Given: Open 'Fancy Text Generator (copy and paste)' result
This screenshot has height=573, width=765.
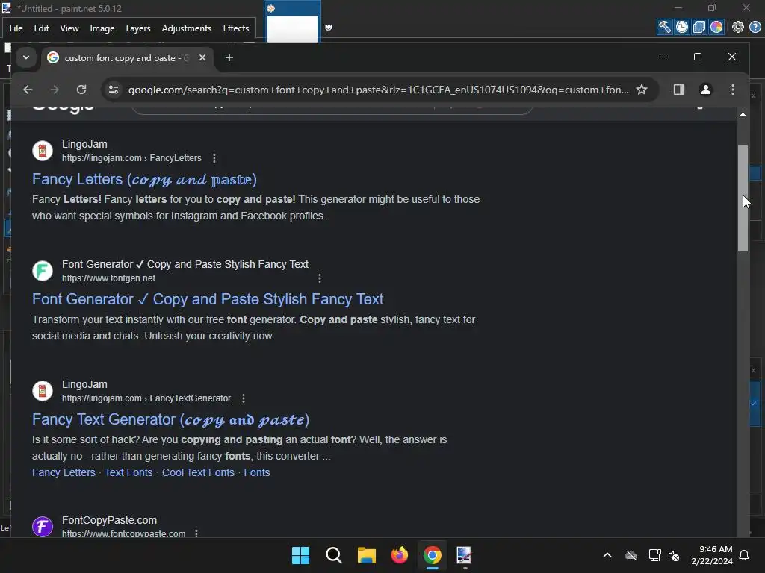Looking at the screenshot, I should click(171, 419).
